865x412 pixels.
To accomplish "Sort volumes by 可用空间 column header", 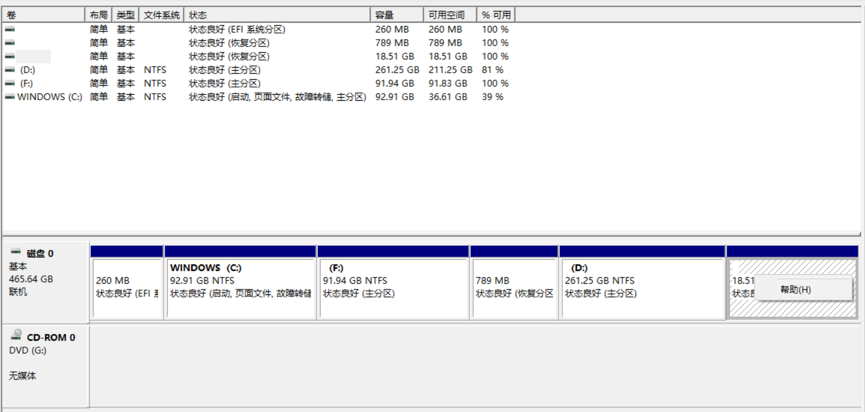I will pos(450,14).
